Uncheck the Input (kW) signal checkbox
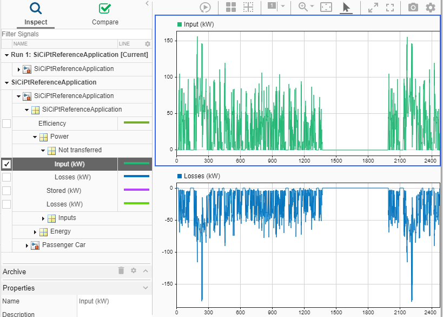The image size is (443, 317). [x=6, y=164]
